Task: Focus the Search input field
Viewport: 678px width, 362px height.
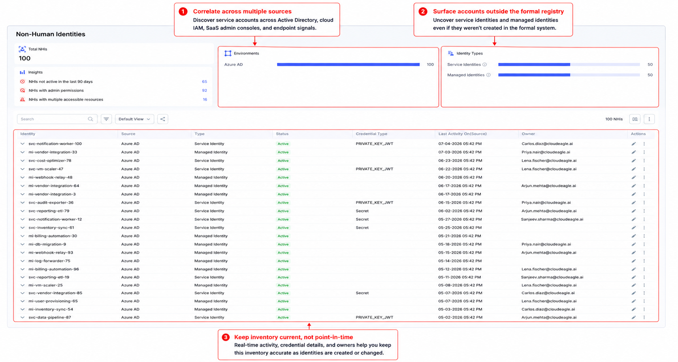Action: coord(57,119)
